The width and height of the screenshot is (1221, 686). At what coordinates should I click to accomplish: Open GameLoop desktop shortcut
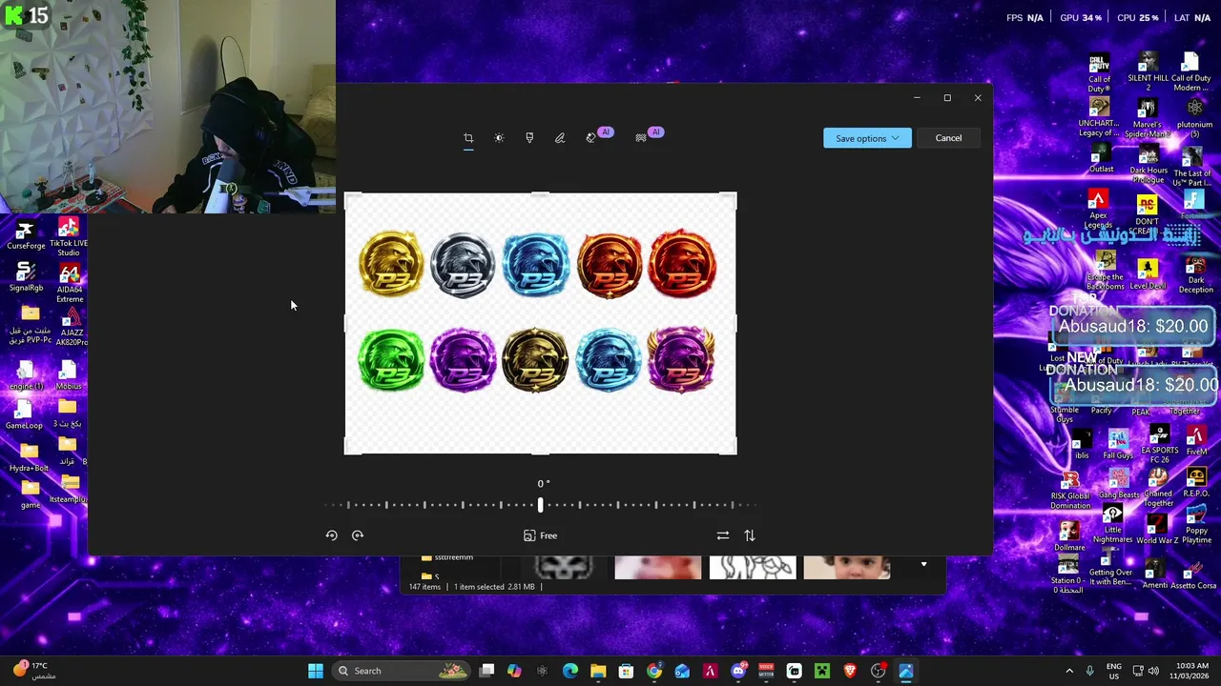pos(25,414)
